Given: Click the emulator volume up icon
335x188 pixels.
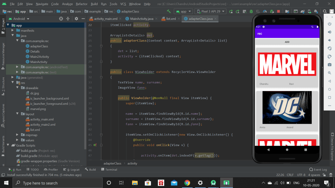Looking at the screenshot, I should pyautogui.click(x=329, y=32).
